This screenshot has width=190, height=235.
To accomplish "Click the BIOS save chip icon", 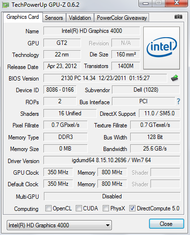I will [x=175, y=78].
